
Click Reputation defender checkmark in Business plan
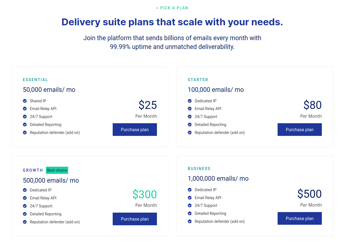[x=190, y=221]
